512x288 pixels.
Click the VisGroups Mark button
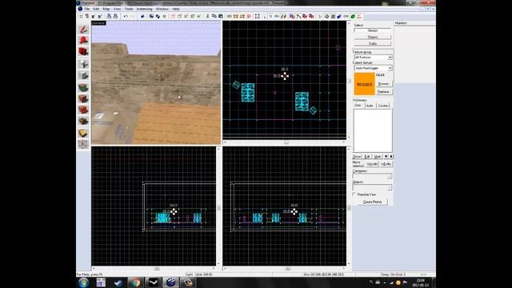point(378,157)
